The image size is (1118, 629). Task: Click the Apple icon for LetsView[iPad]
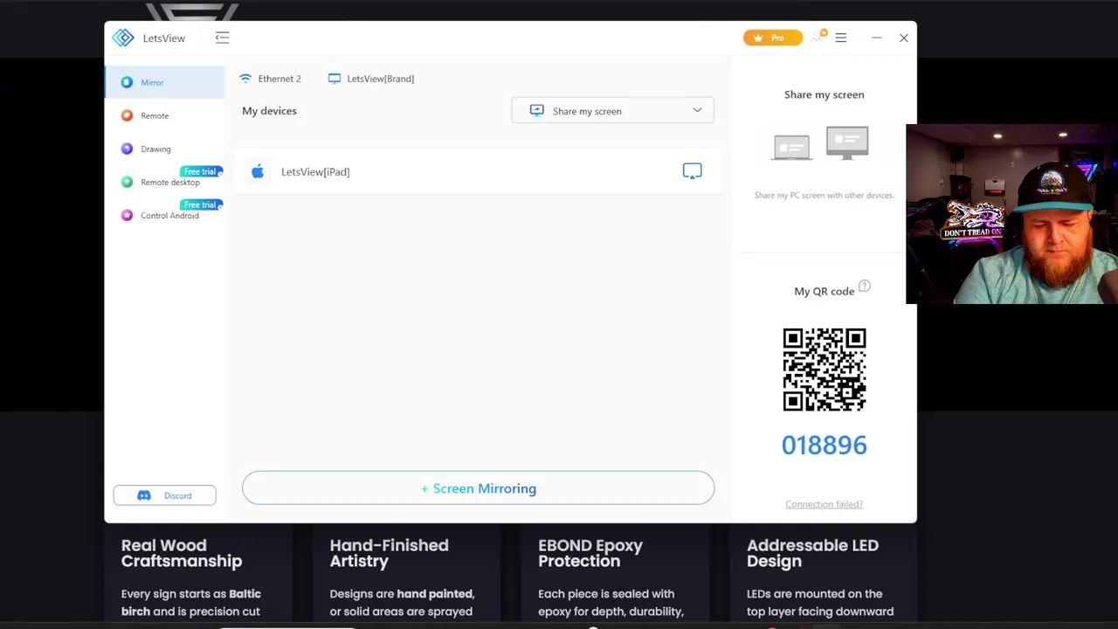tap(258, 171)
